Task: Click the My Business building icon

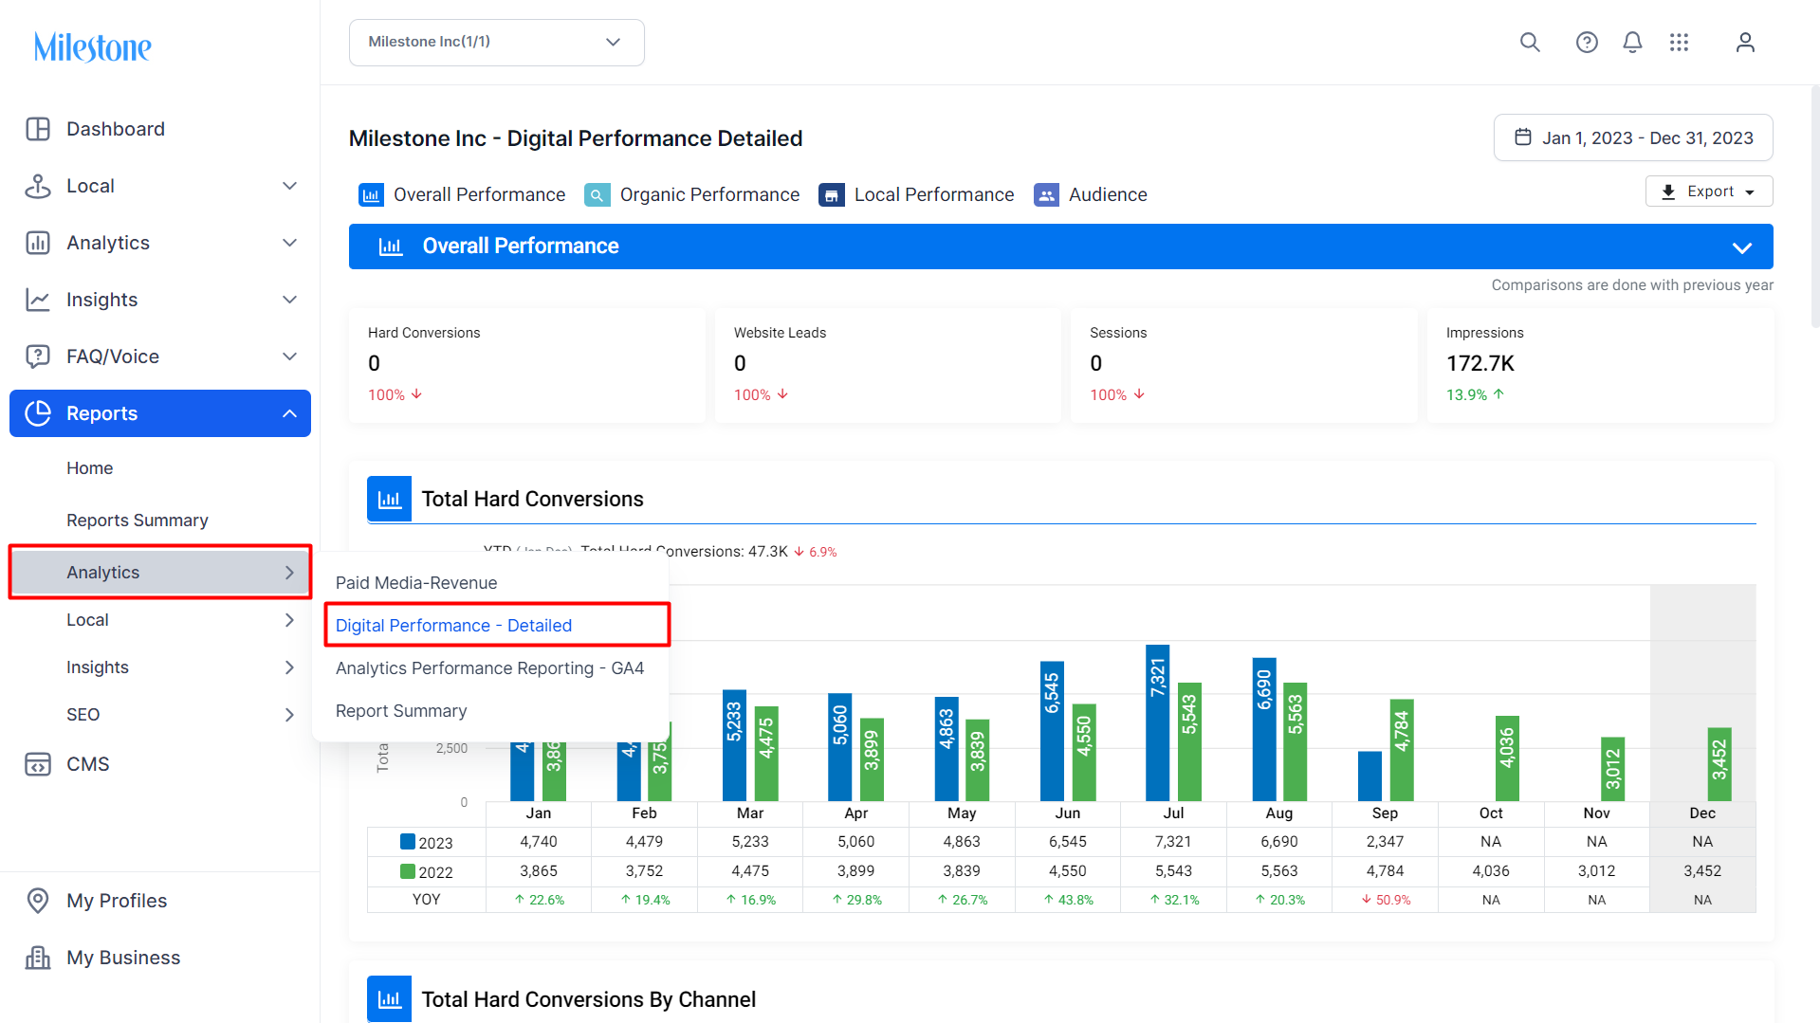Action: coord(38,958)
